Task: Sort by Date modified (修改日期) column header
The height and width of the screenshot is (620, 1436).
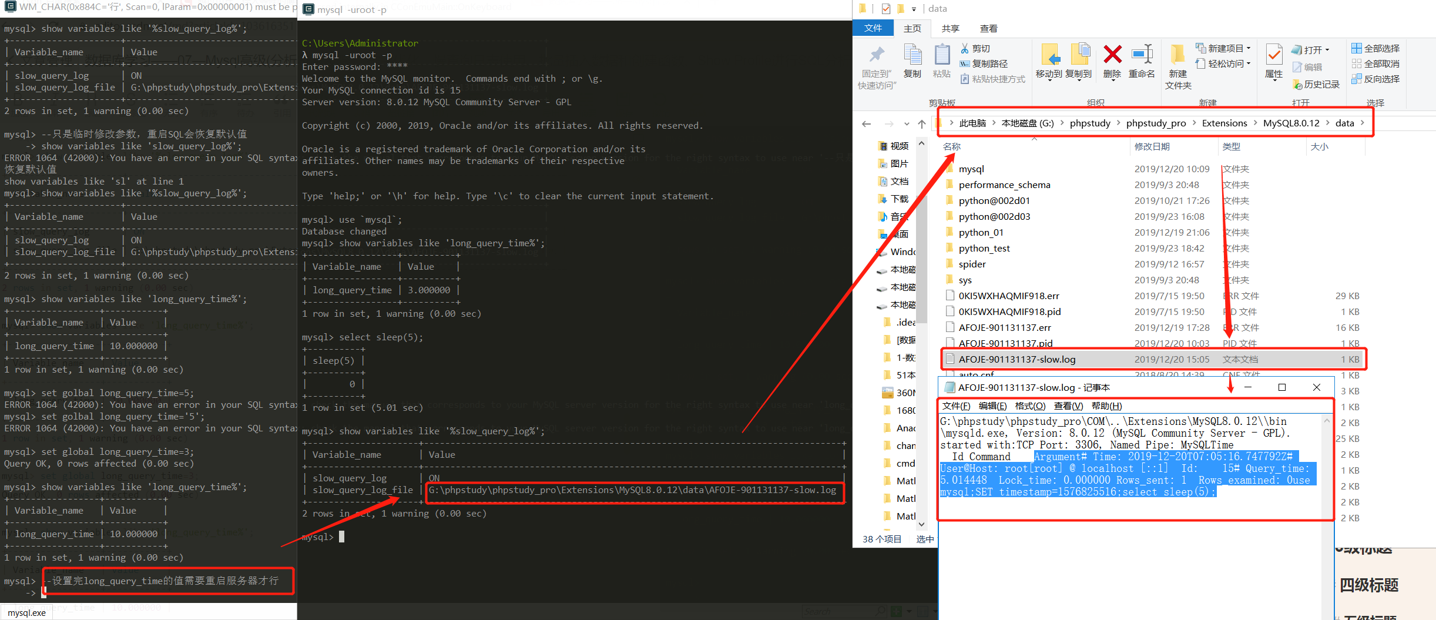Action: click(1152, 146)
